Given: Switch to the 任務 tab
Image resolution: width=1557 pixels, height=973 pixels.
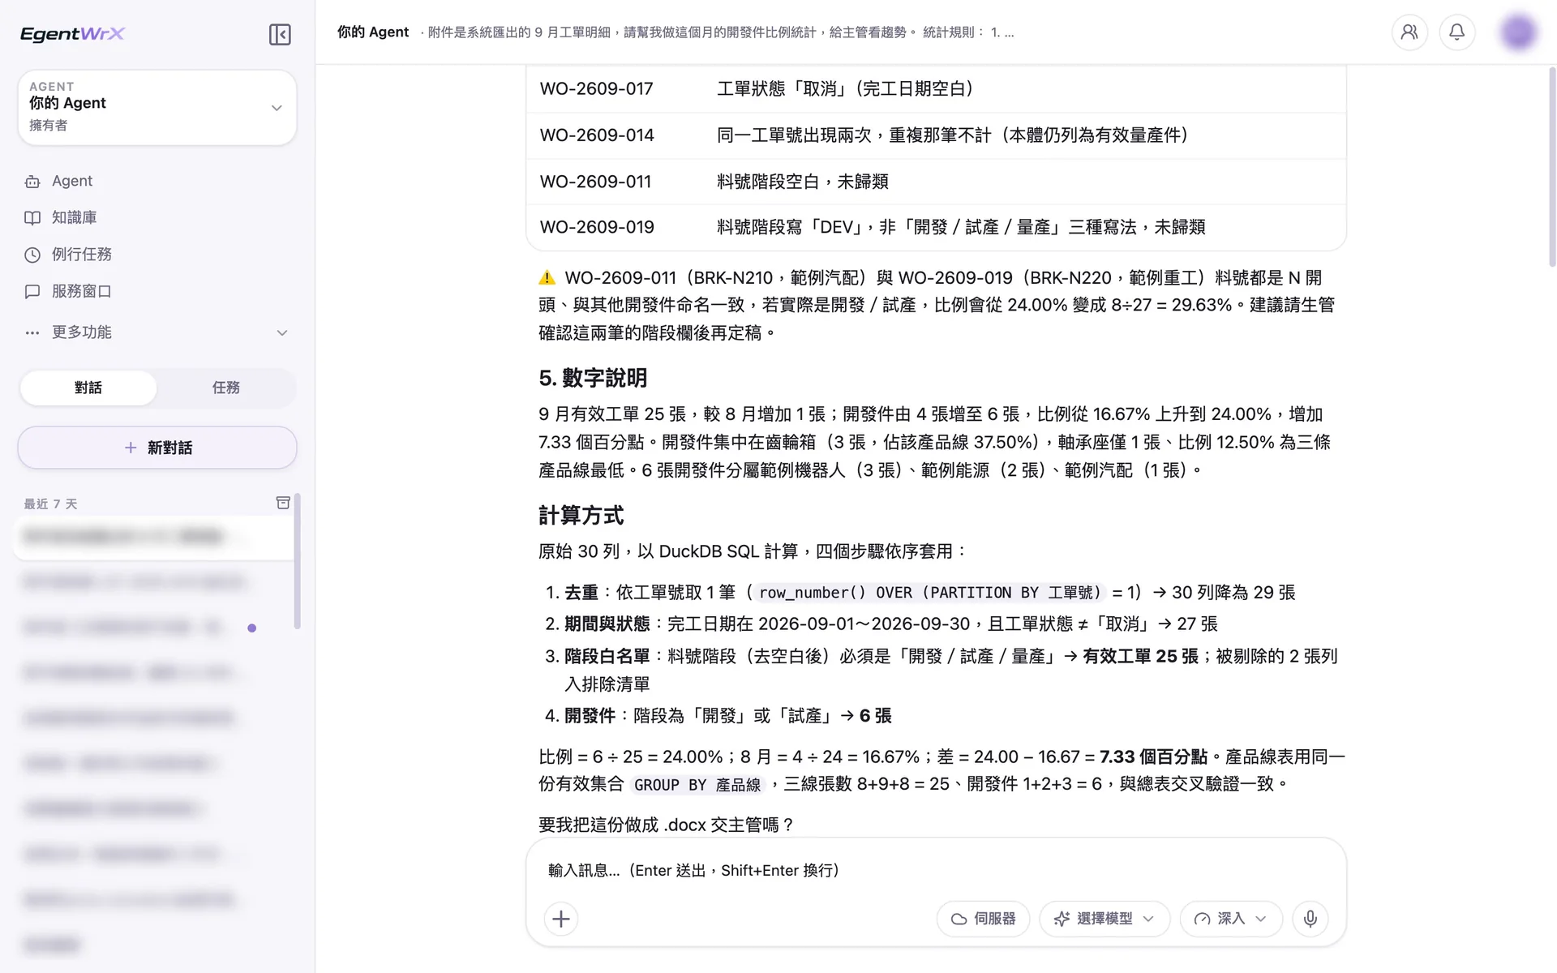Looking at the screenshot, I should point(226,388).
